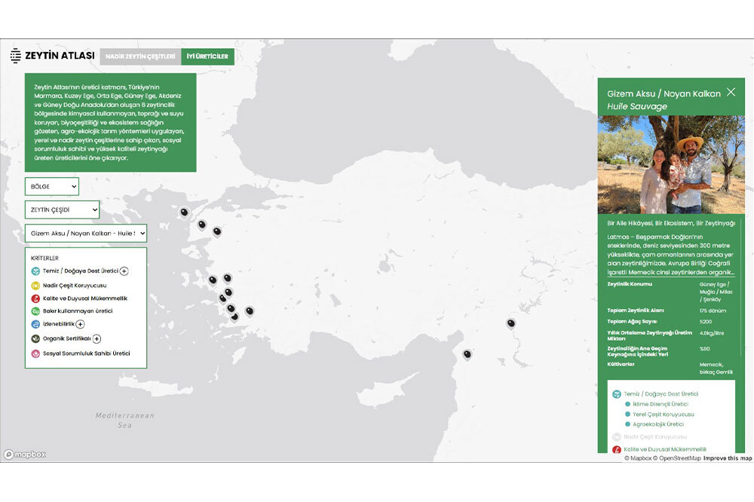The image size is (754, 502).
Task: Expand the Organik Sertifikalı plus icon
Action: click(x=97, y=339)
